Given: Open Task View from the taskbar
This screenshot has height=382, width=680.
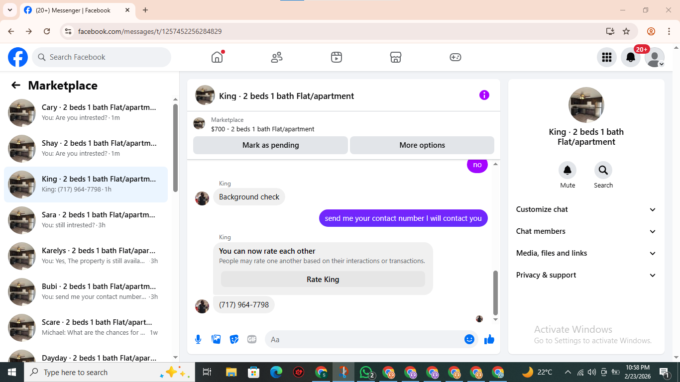Looking at the screenshot, I should [x=207, y=372].
